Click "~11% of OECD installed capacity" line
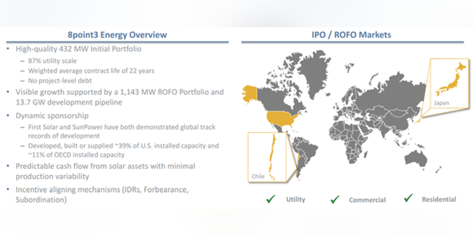 [x=76, y=155]
